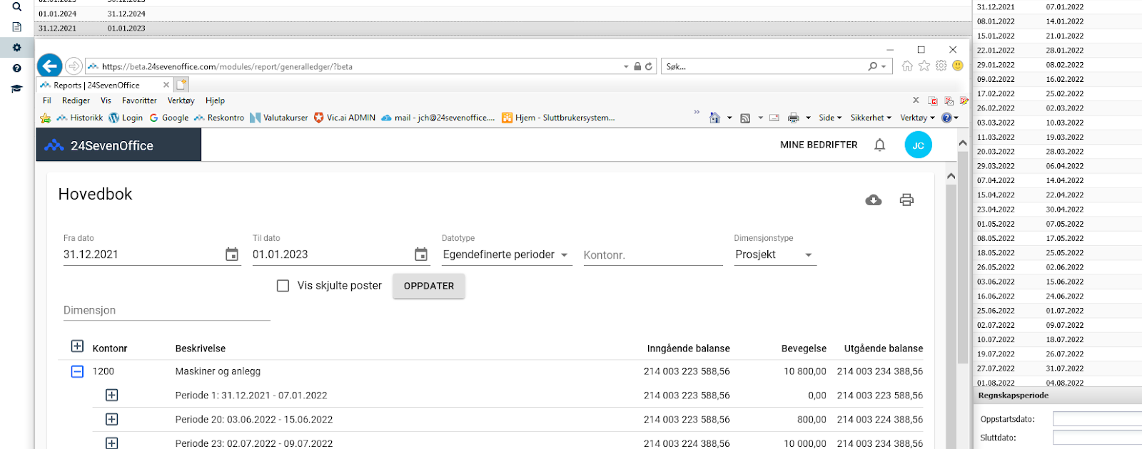Open the Valutakurser bookmark
This screenshot has width=1142, height=449.
point(279,118)
